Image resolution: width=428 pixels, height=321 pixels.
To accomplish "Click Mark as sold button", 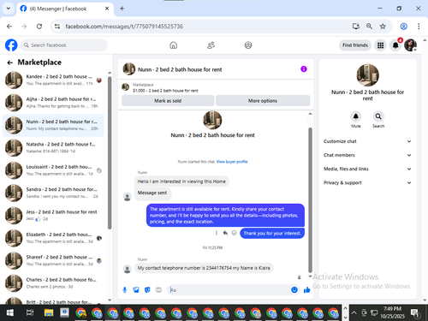I will point(168,101).
